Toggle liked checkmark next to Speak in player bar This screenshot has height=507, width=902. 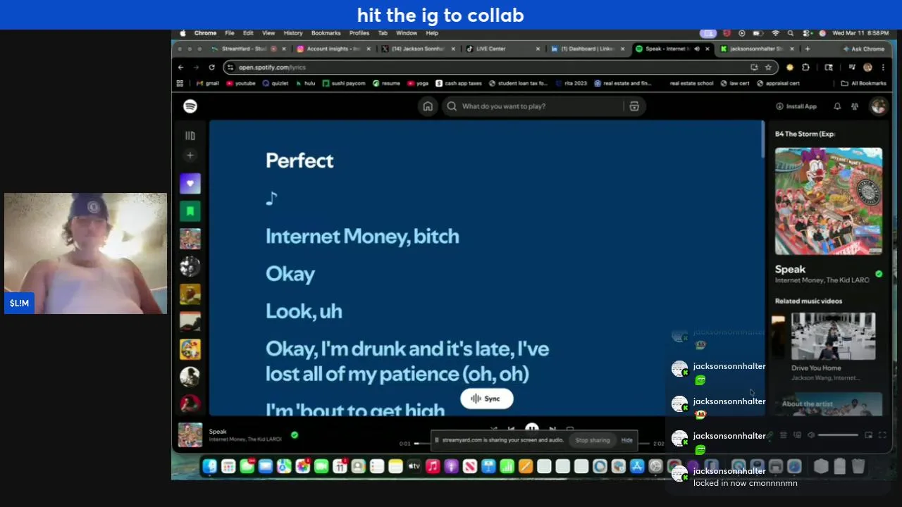[295, 435]
